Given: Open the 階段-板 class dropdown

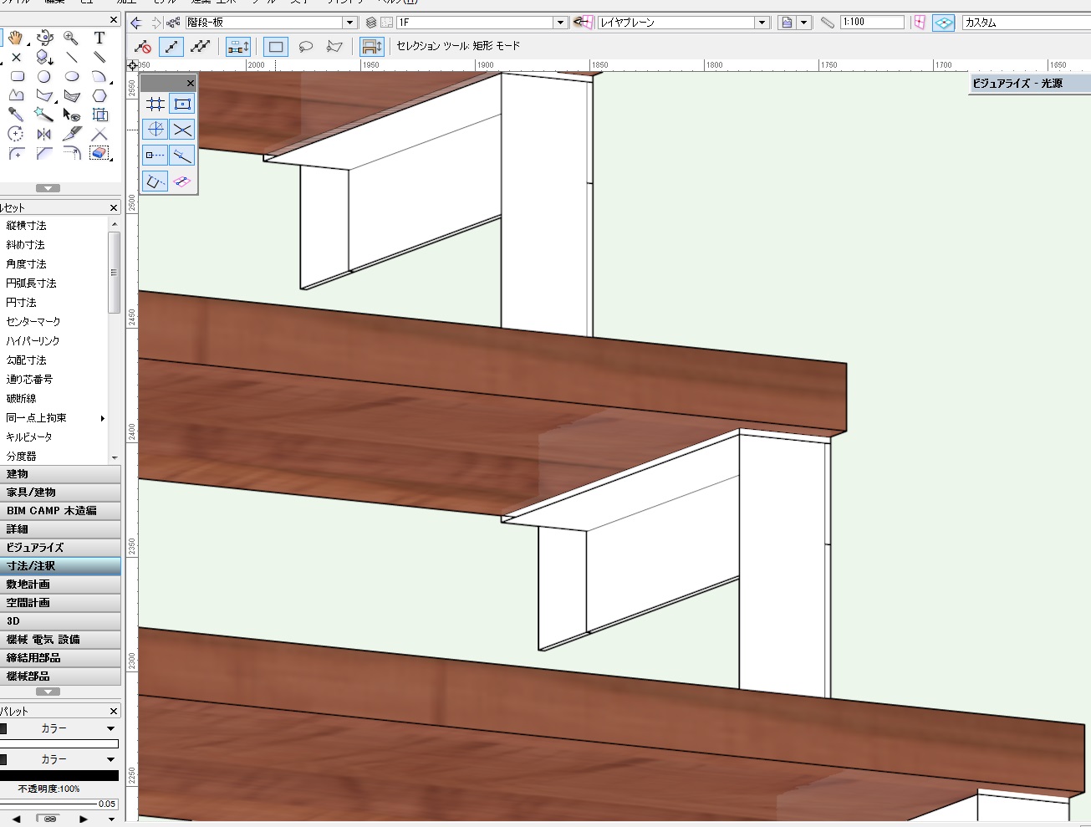Looking at the screenshot, I should point(349,23).
